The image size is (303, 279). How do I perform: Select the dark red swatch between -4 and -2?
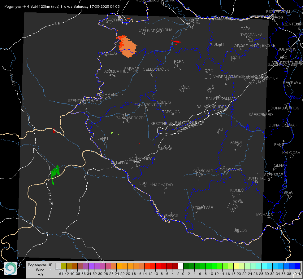tap(175, 266)
